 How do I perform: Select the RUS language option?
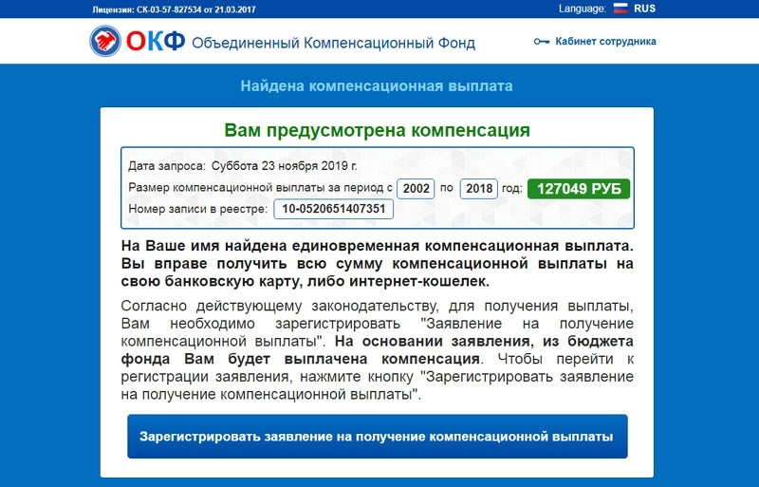645,9
